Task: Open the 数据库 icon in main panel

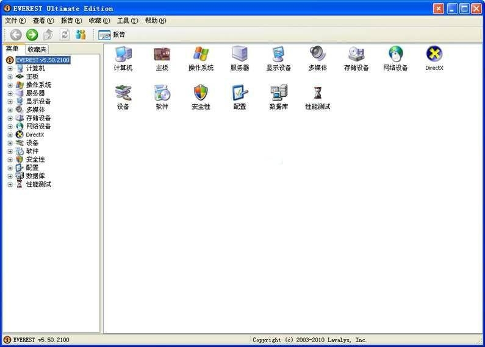Action: click(278, 93)
